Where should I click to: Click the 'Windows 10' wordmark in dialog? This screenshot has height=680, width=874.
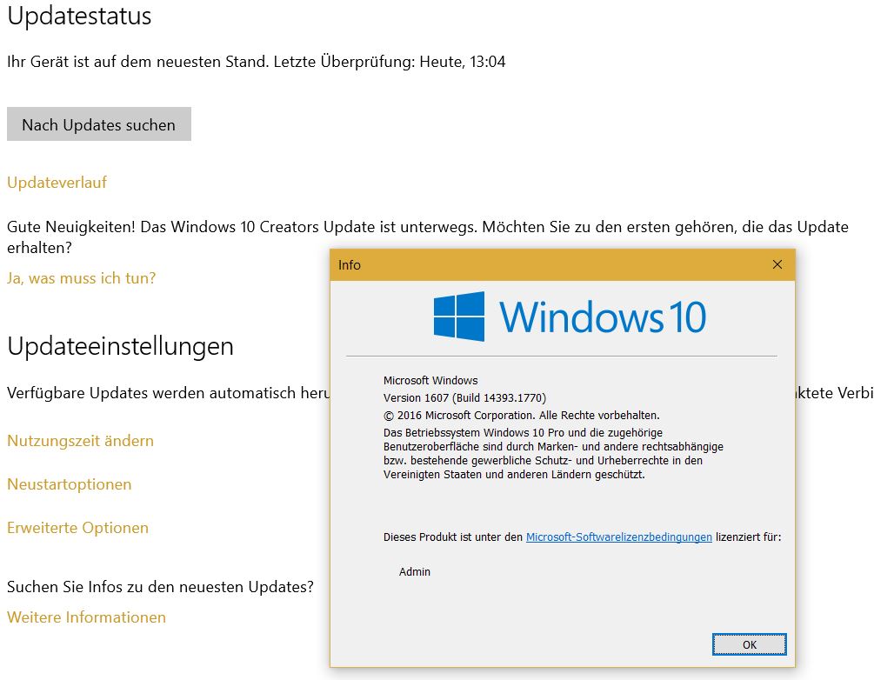[603, 317]
